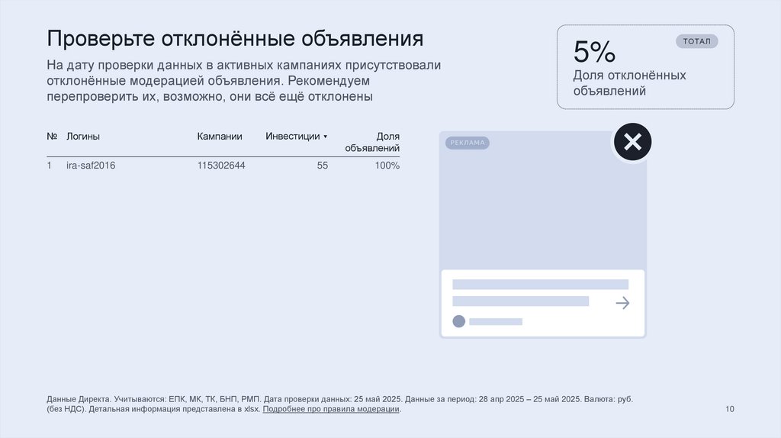Select the login ira-saf2016

(91, 165)
